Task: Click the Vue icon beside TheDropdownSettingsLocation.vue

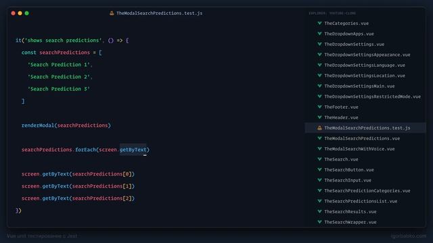Action: pyautogui.click(x=319, y=76)
